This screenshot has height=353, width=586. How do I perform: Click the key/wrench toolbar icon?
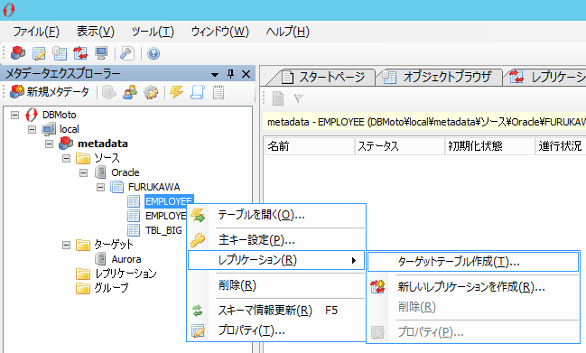(x=127, y=53)
